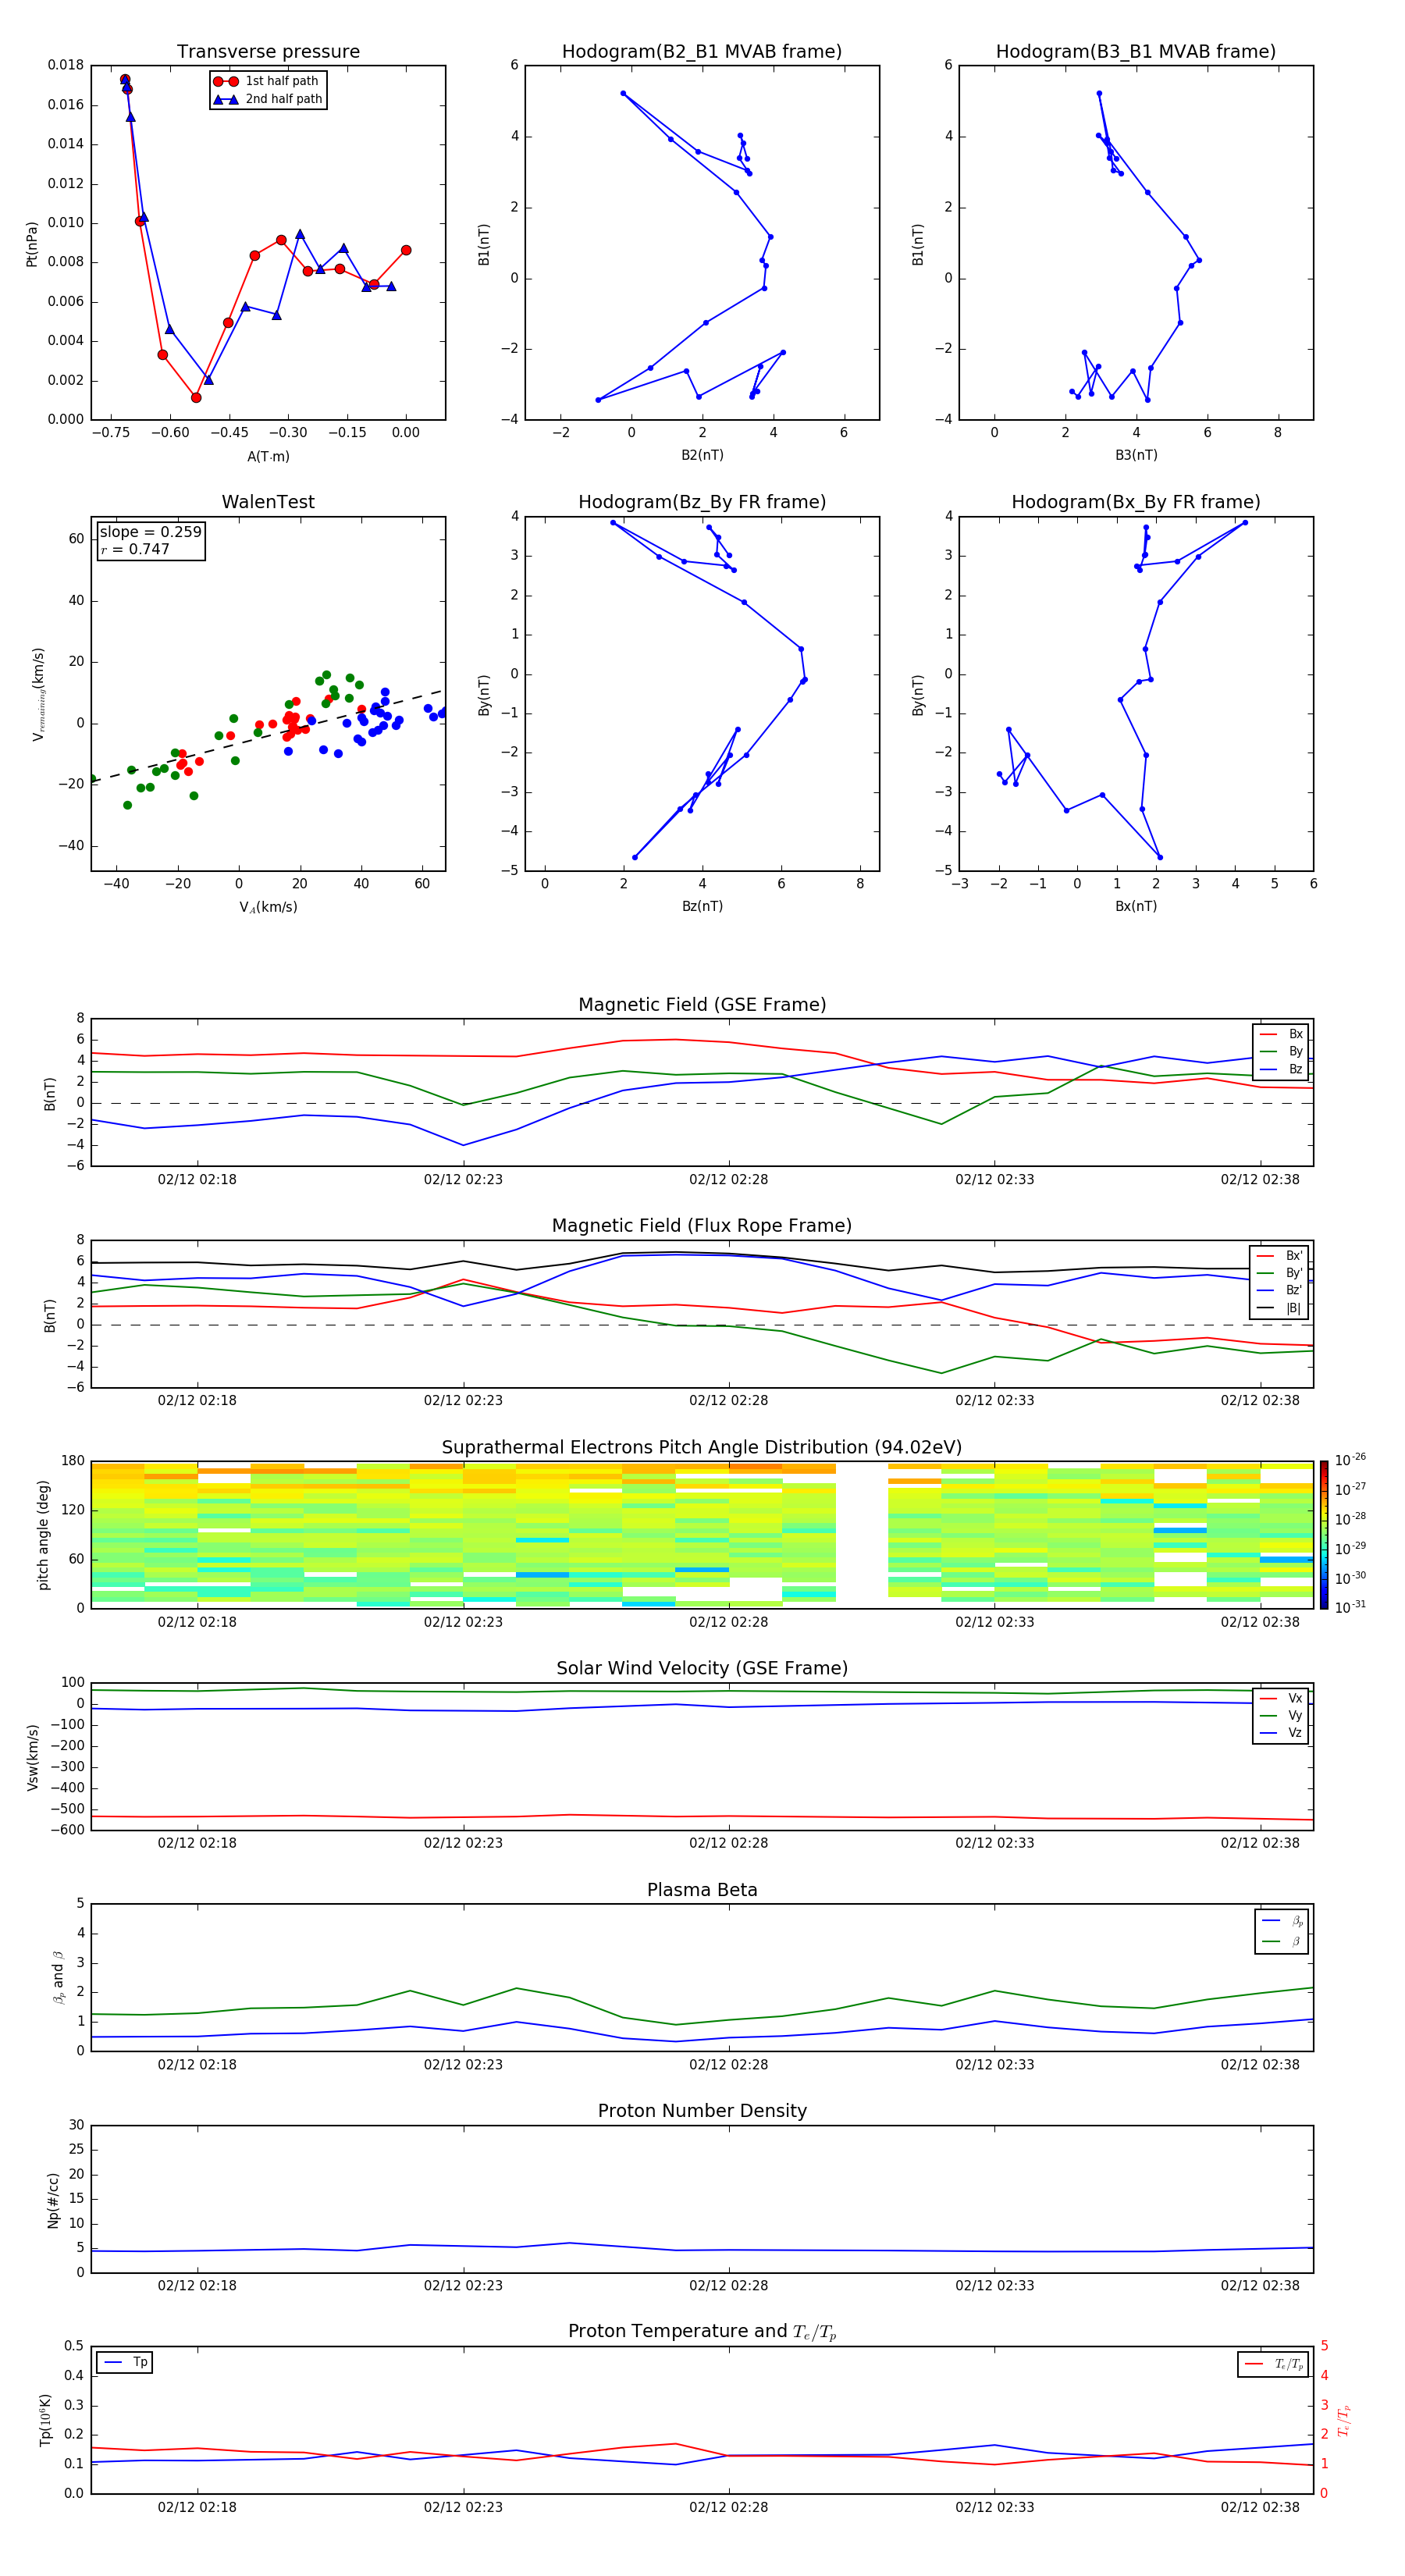Image resolution: width=1405 pixels, height=2576 pixels.
Task: Click the red "Te/Tp" legend entry
Action: 1273,2364
